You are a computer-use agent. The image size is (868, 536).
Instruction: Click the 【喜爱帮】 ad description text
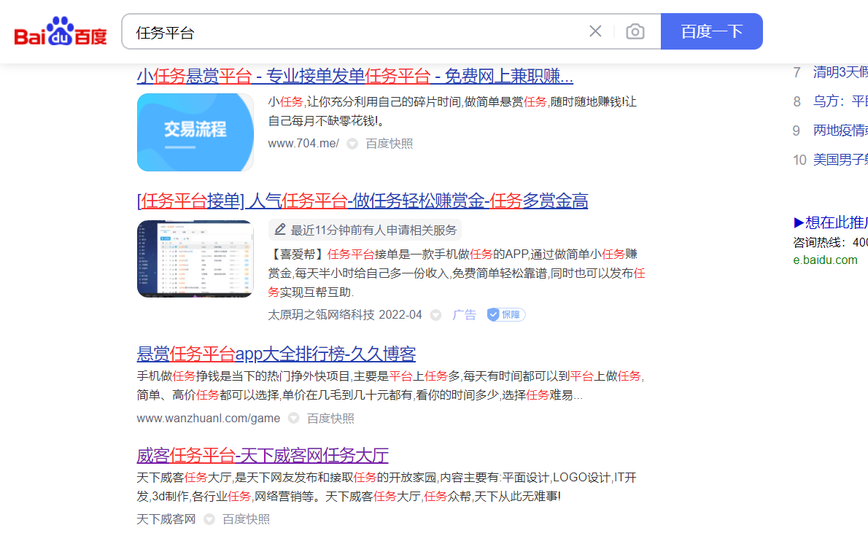point(457,273)
